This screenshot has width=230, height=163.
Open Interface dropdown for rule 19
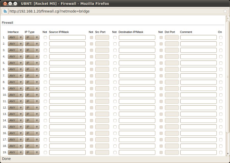[x=16, y=153]
